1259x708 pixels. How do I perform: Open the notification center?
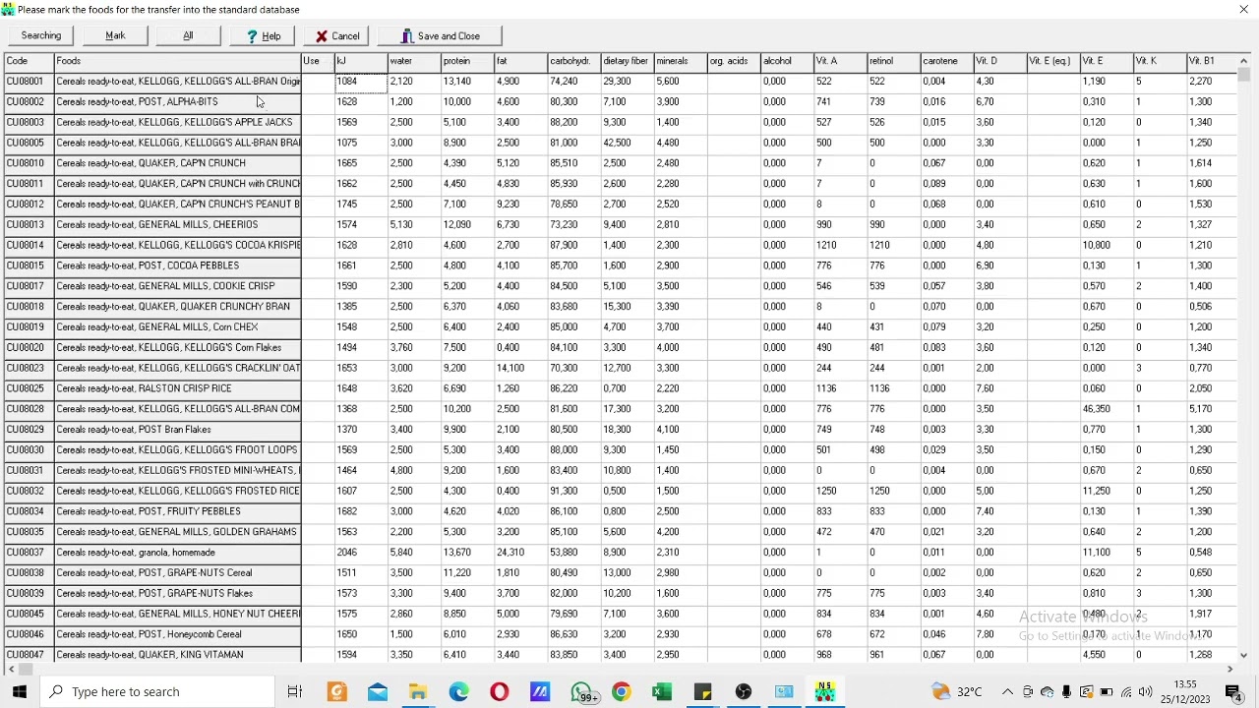coord(1235,691)
